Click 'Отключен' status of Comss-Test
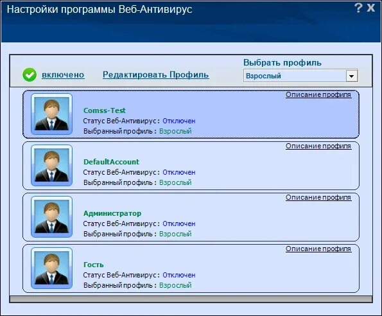The image size is (382, 316). [179, 121]
